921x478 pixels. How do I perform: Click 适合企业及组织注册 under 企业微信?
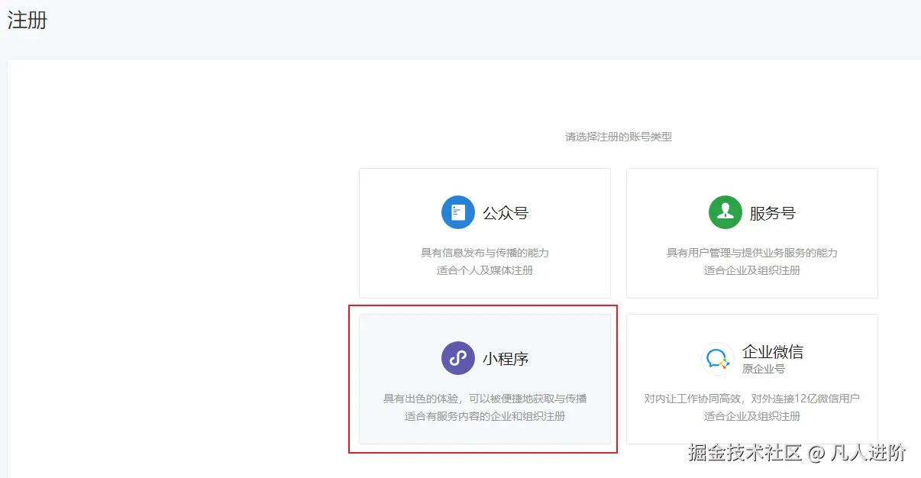(752, 416)
